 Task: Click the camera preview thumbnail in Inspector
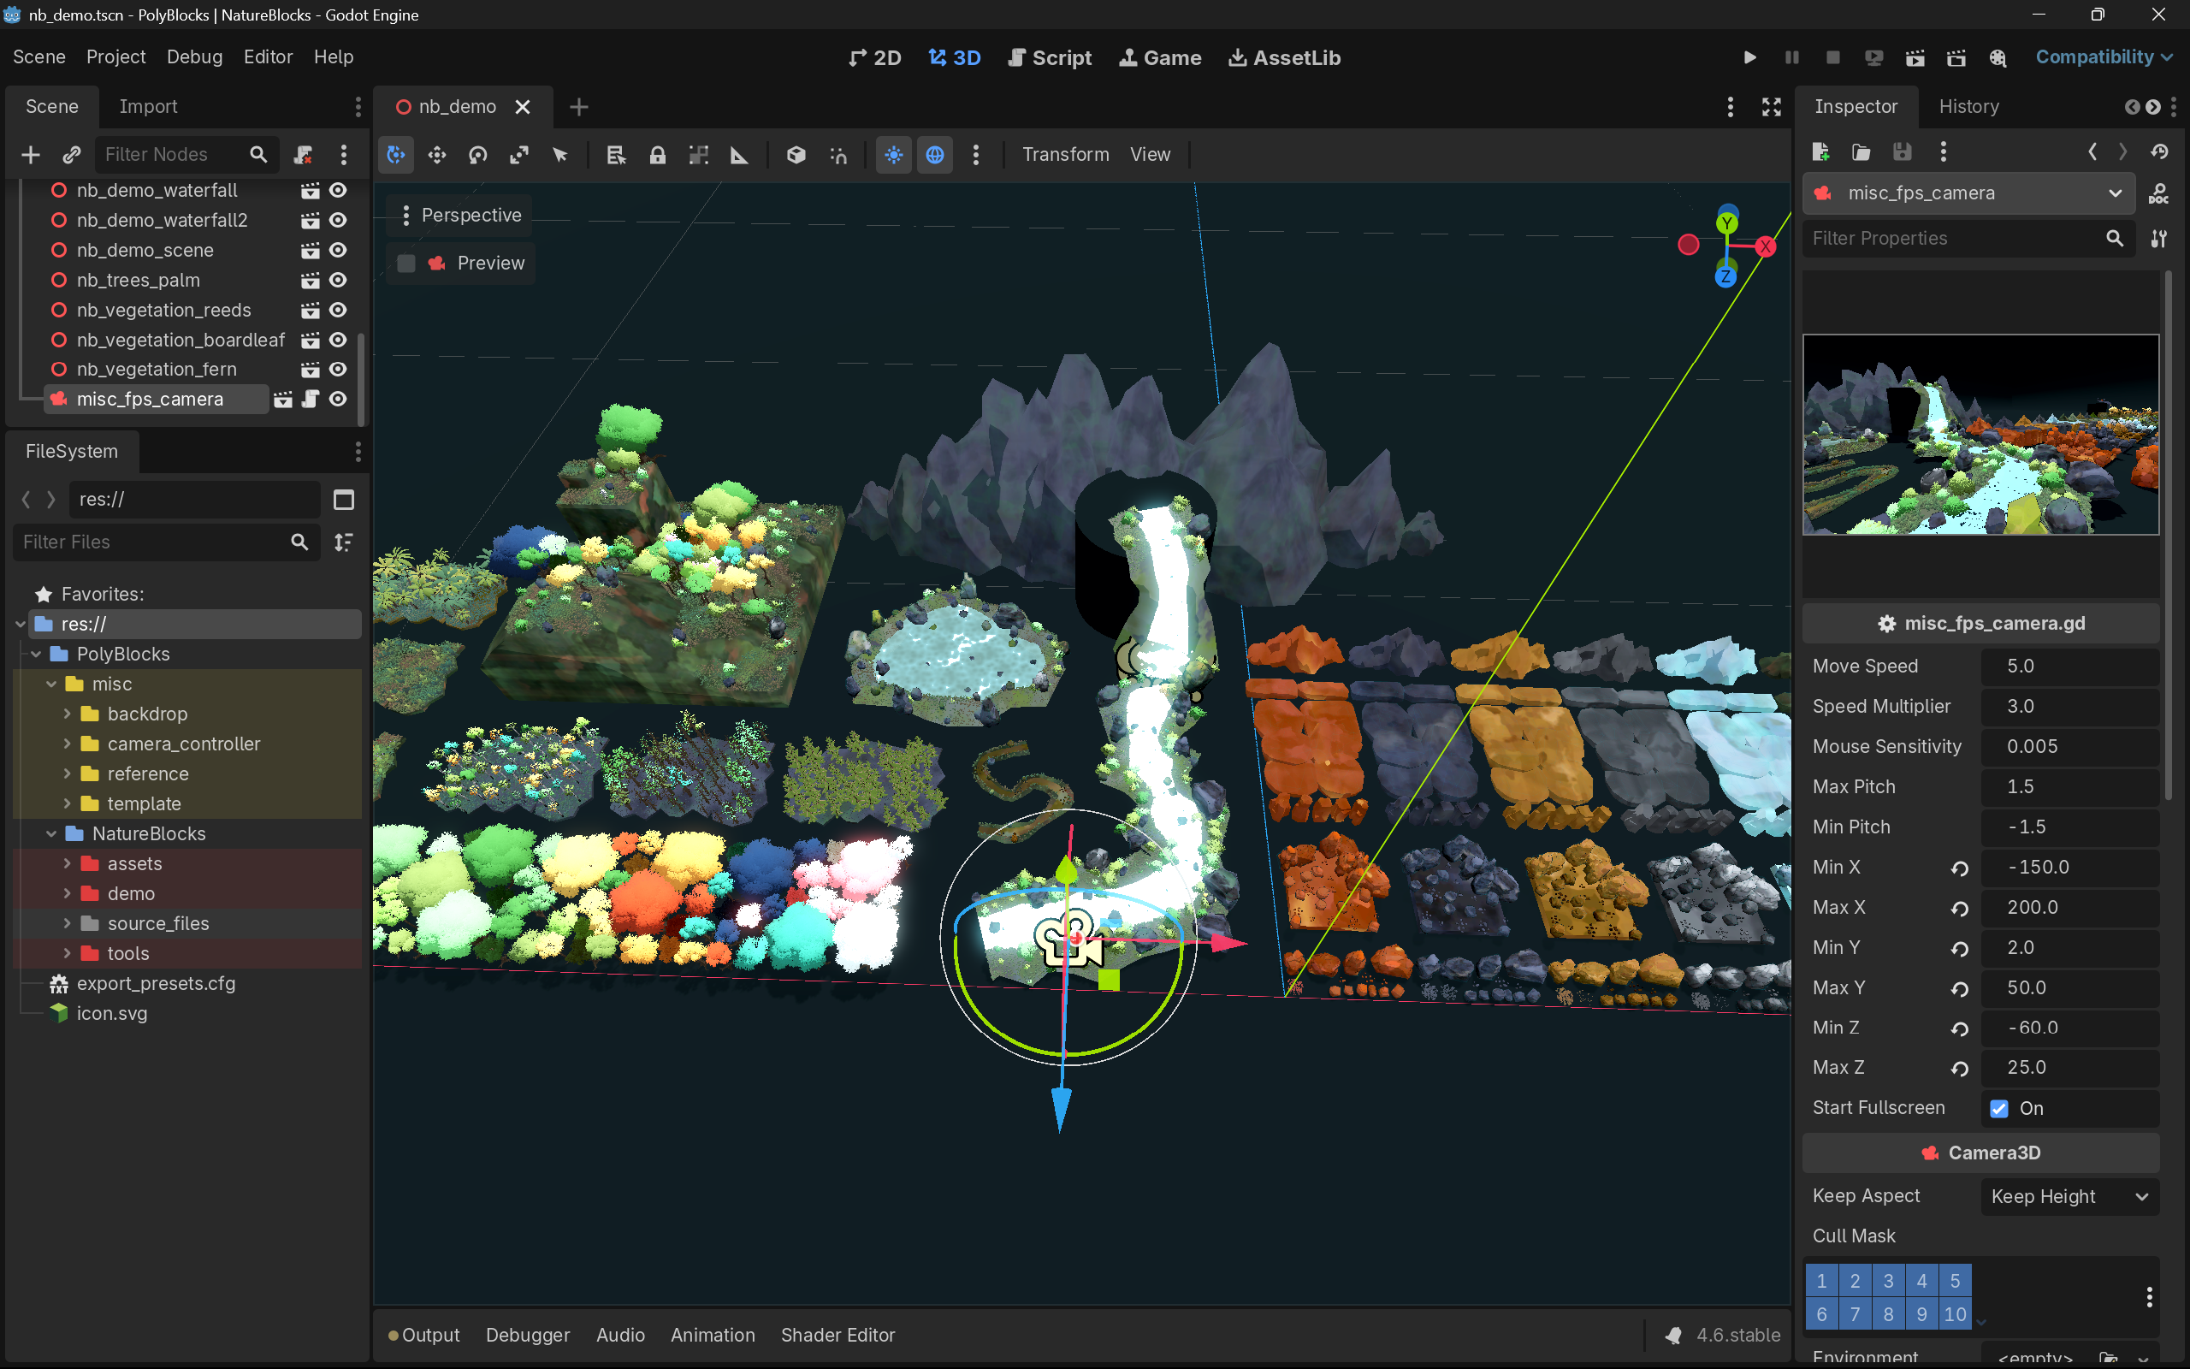pos(1981,435)
